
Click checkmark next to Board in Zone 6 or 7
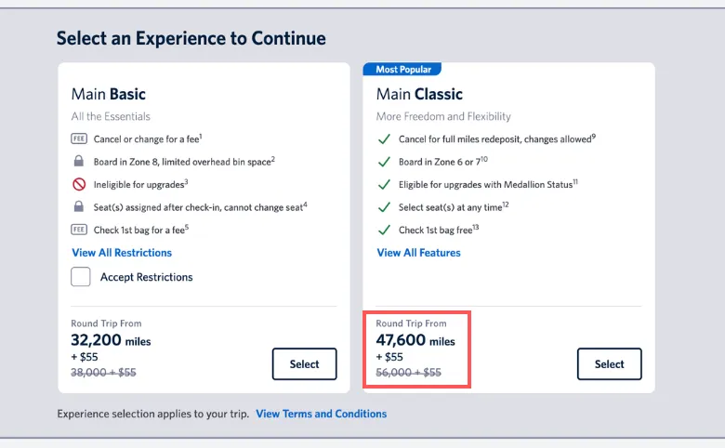(383, 162)
